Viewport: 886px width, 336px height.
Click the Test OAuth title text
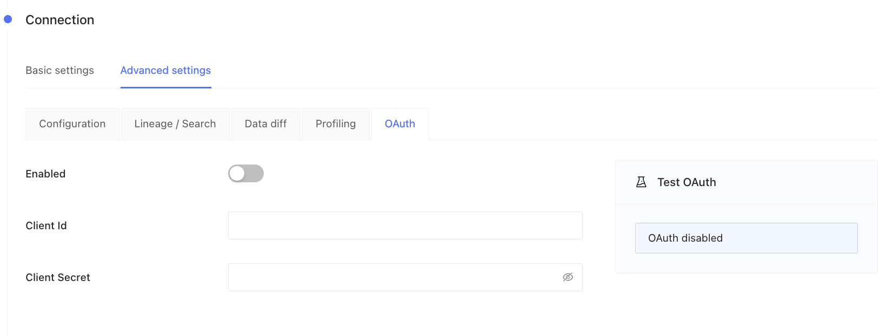[x=687, y=182]
